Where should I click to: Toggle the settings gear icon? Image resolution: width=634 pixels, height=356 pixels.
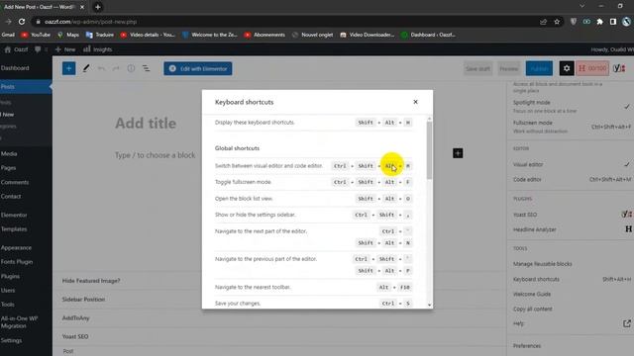pos(567,68)
